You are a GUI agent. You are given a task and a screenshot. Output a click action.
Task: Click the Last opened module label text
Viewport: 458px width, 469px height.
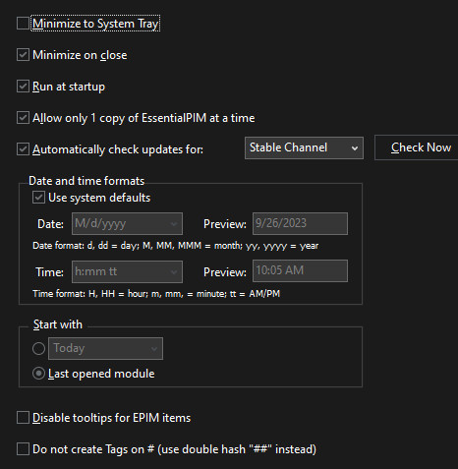point(101,374)
